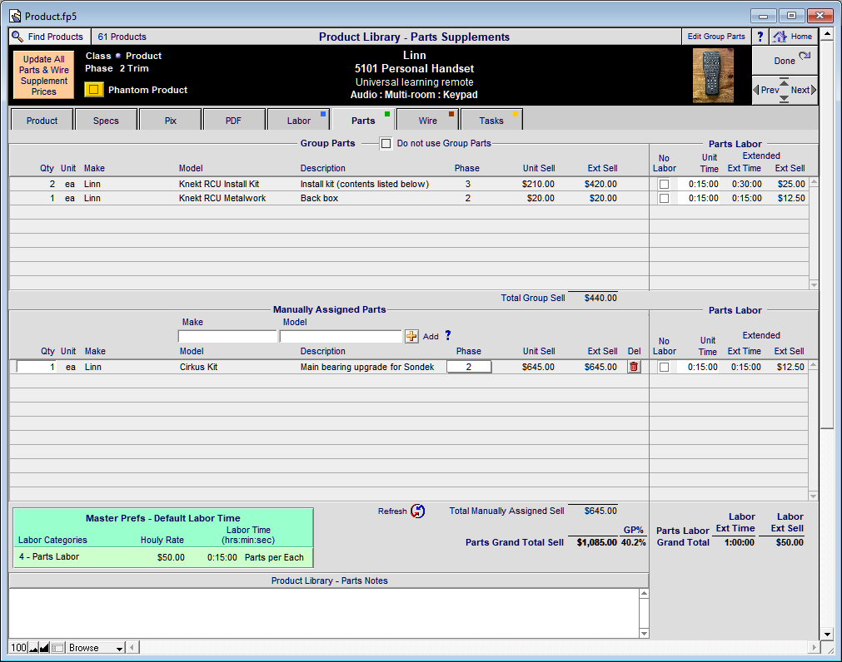This screenshot has height=662, width=842.
Task: Open the Tasks tab
Action: tap(491, 120)
